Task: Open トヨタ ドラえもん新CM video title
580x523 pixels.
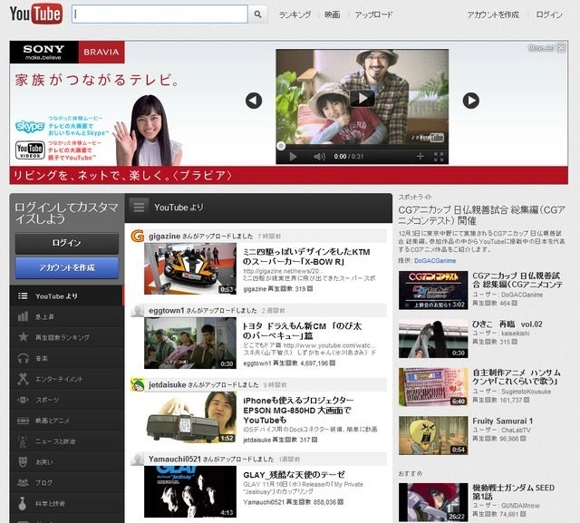Action: tap(302, 331)
